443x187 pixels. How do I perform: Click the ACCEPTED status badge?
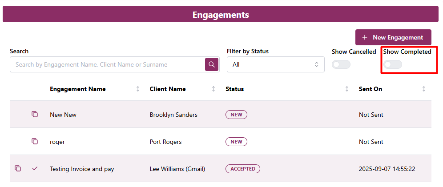pos(243,169)
